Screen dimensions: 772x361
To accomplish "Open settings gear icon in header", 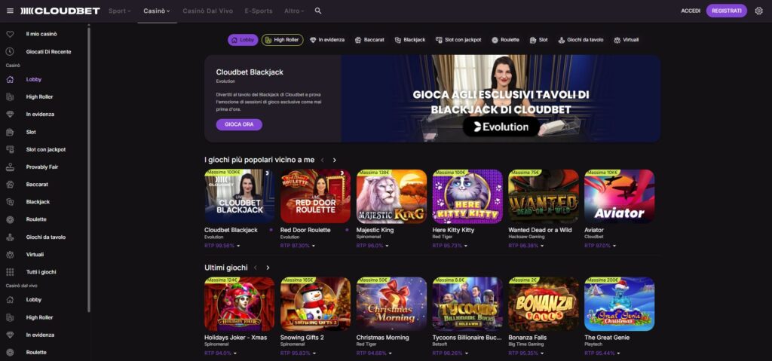I will tap(758, 11).
